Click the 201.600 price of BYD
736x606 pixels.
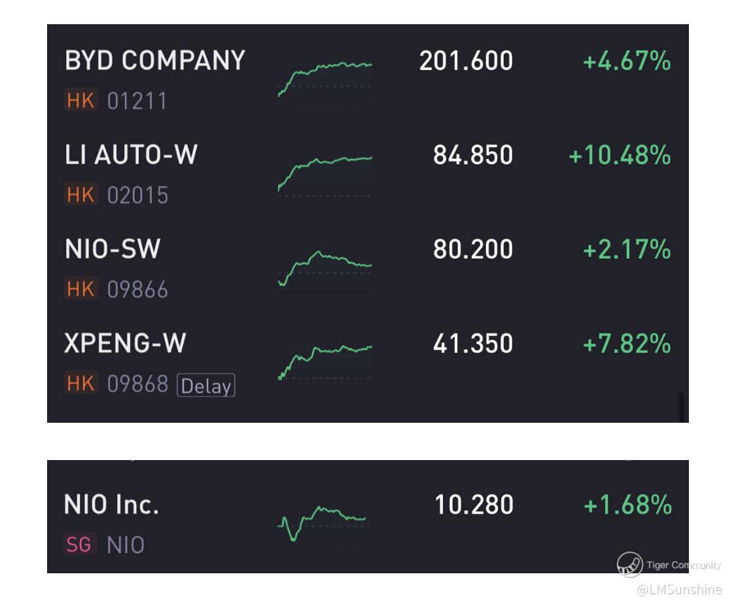466,61
